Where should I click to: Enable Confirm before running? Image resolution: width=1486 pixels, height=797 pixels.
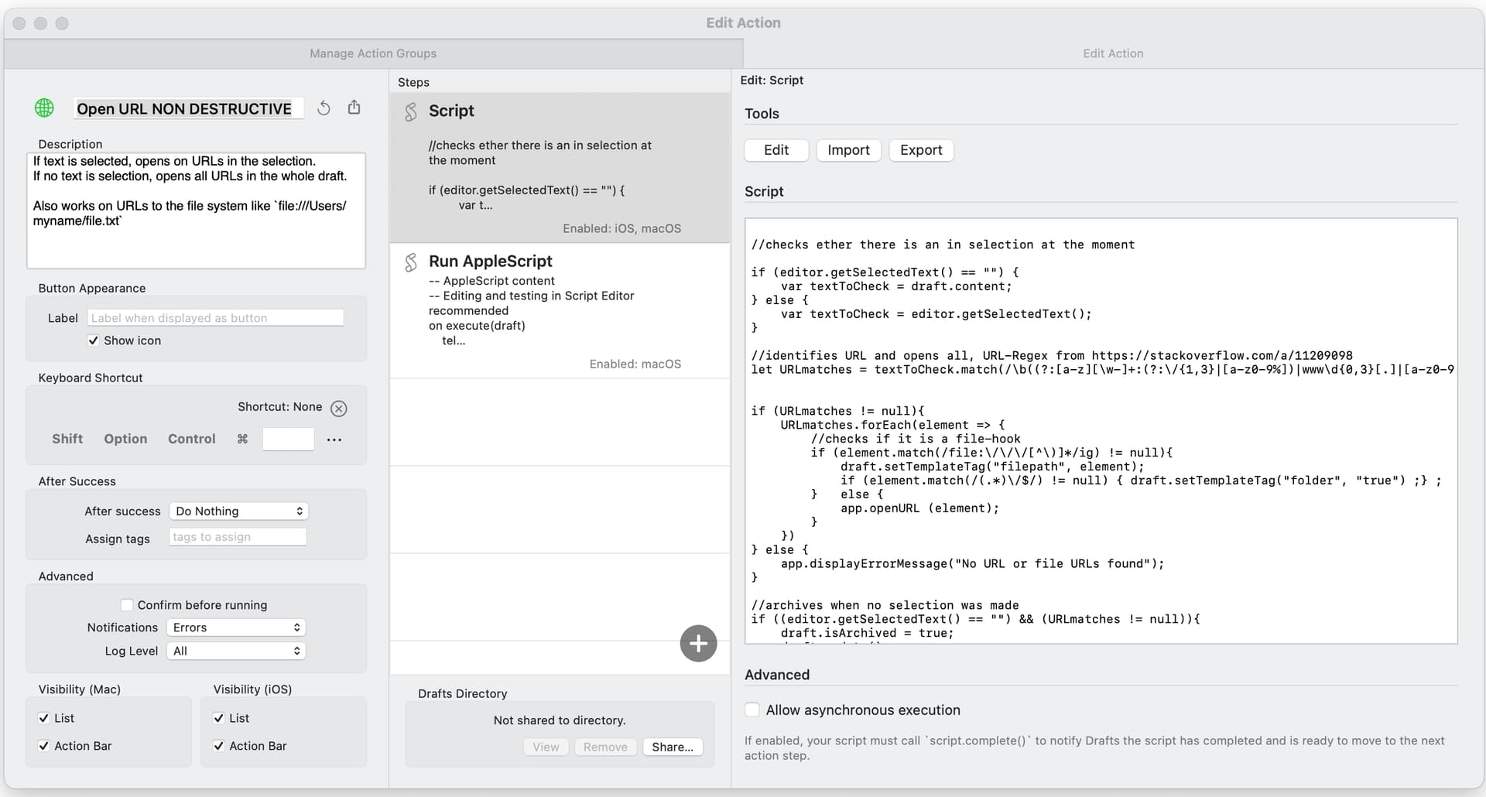(126, 605)
